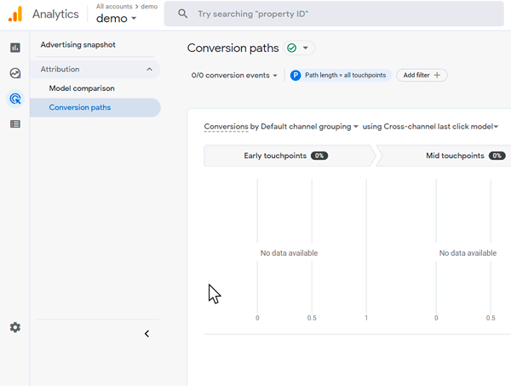511x386 pixels.
Task: Click the Path length all touchpoints chip
Action: click(x=340, y=76)
